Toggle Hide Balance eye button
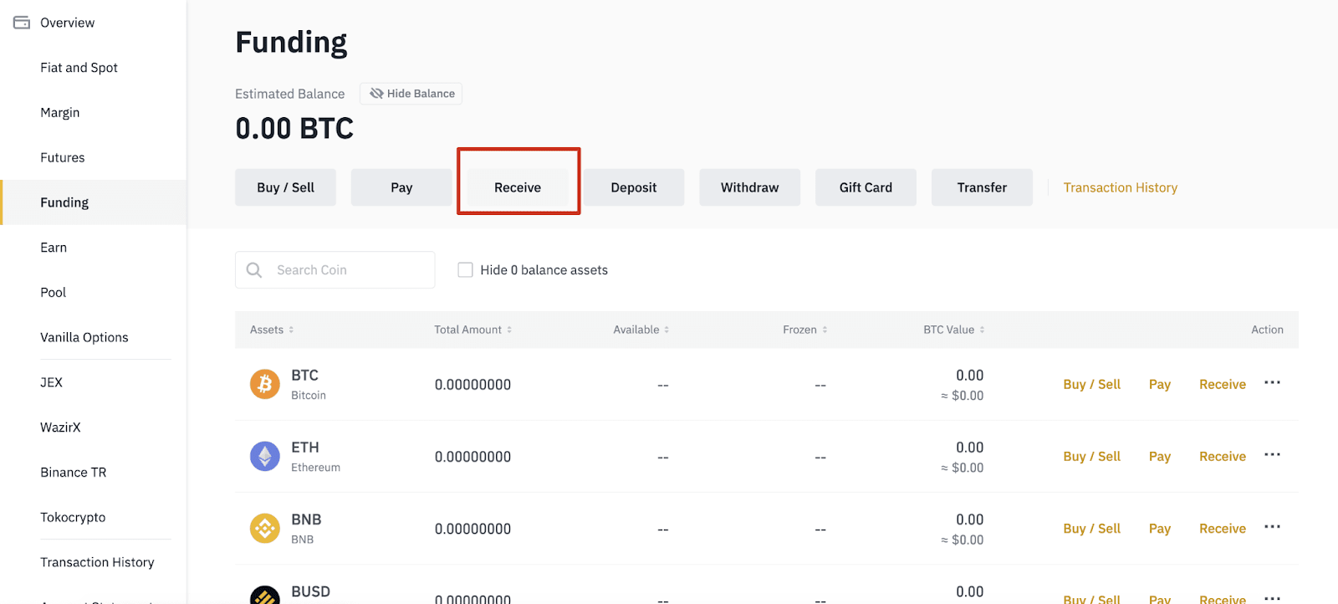 [x=411, y=94]
